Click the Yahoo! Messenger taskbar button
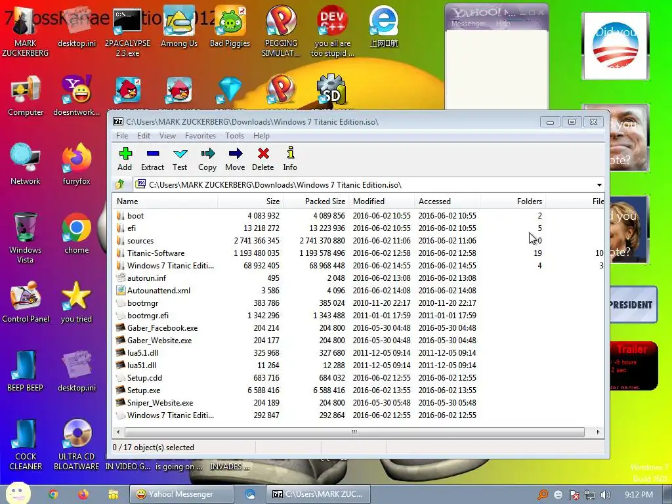Image resolution: width=672 pixels, height=504 pixels. [x=182, y=494]
